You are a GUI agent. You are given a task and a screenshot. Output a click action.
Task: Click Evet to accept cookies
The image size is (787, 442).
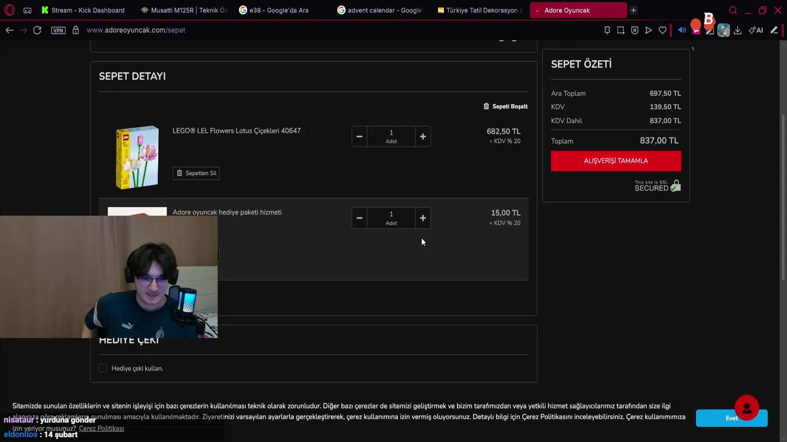pos(732,418)
